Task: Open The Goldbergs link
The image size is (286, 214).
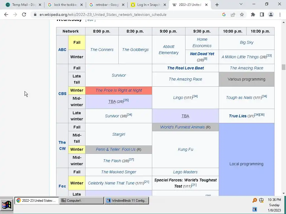Action: click(x=135, y=50)
